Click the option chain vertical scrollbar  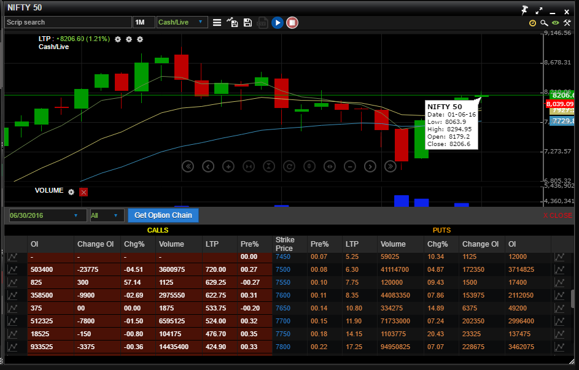[x=573, y=299]
